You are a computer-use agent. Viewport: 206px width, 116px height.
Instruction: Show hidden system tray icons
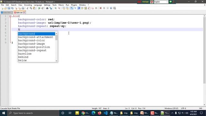(172, 113)
